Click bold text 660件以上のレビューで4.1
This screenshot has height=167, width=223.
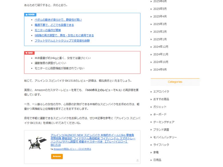(x=103, y=90)
